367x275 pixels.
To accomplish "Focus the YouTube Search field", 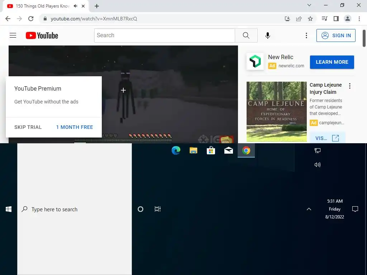I will (165, 35).
